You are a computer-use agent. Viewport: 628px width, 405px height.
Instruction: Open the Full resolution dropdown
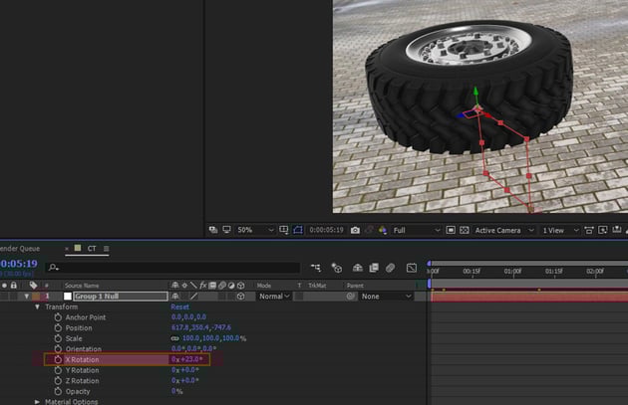[415, 230]
